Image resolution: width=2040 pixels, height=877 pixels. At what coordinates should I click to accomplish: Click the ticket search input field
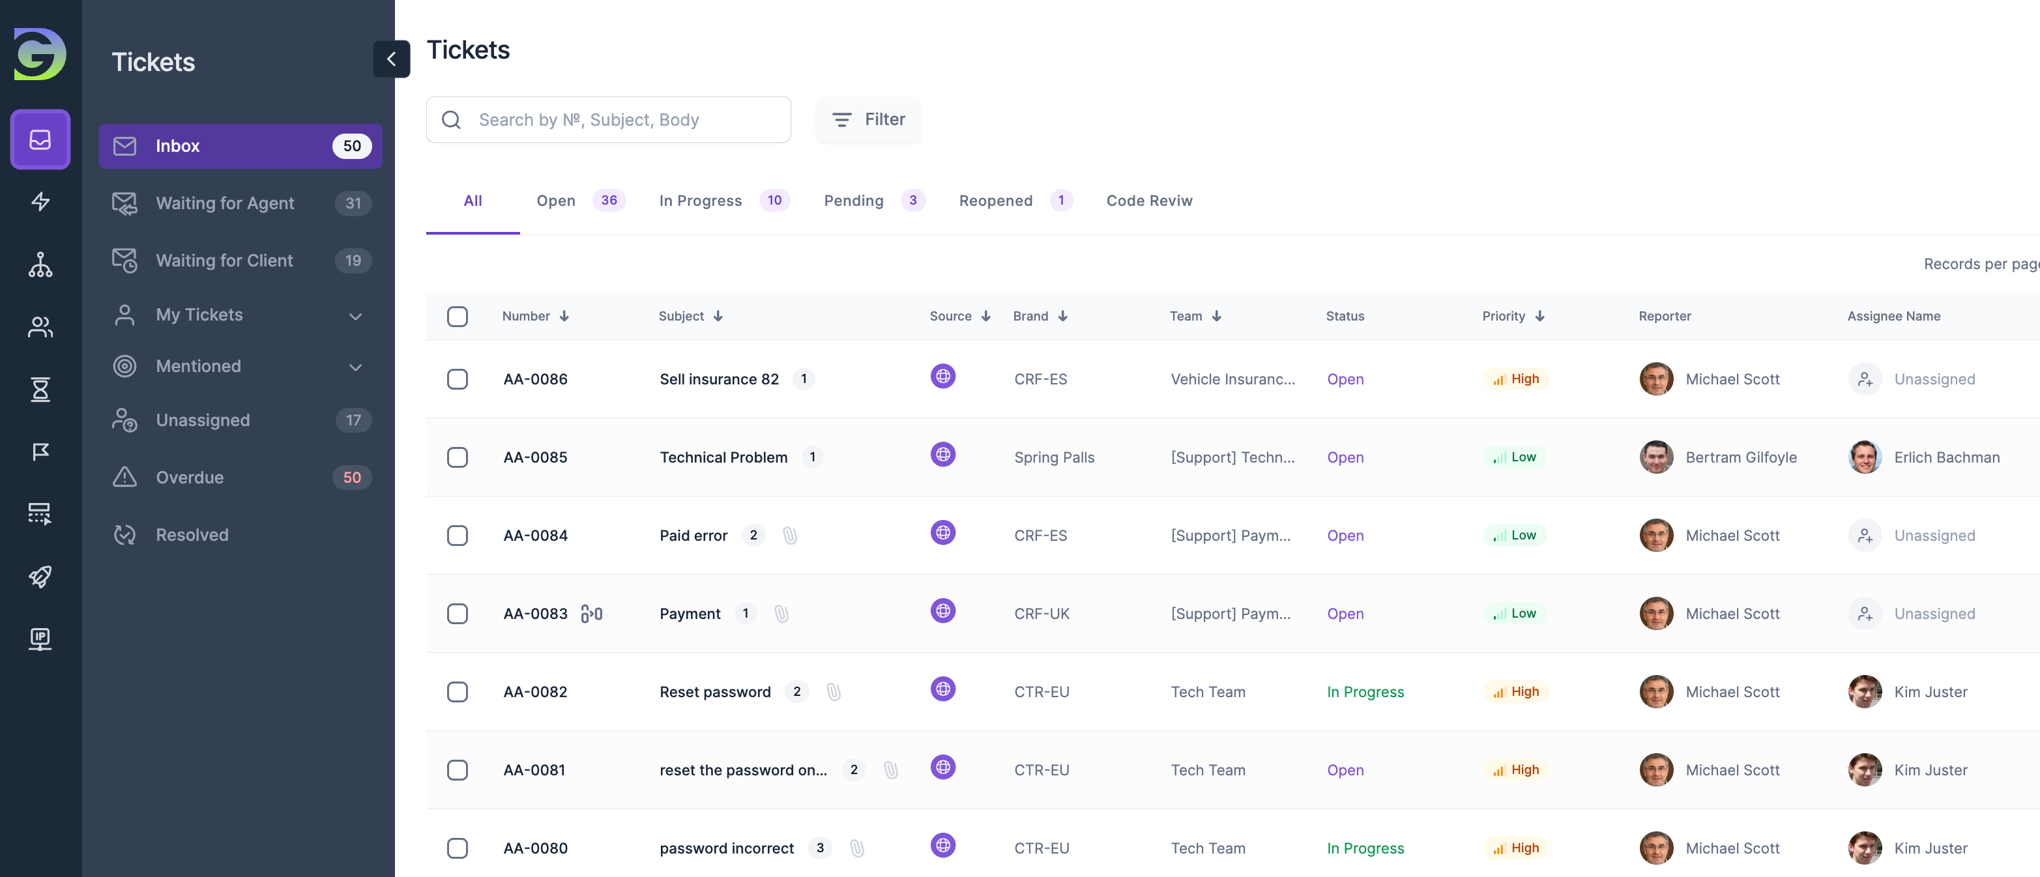point(626,121)
